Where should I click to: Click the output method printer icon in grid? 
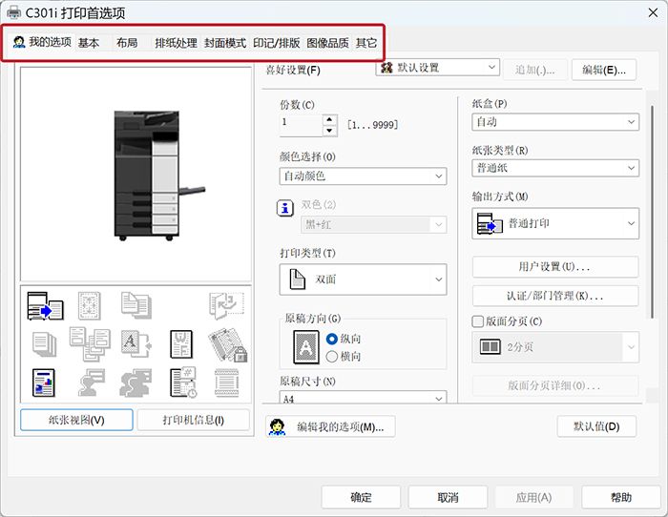(45, 304)
